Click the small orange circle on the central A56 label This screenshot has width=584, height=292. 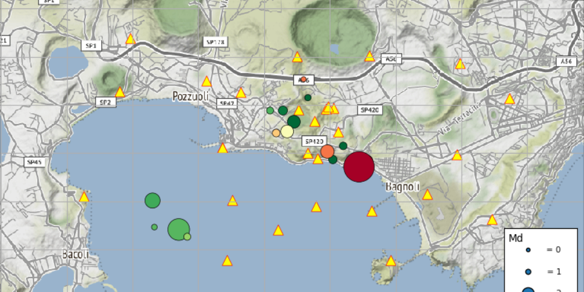point(303,79)
